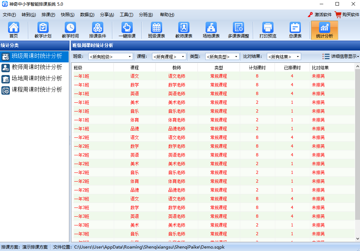
Task: Open 排课条件 scheduling conditions icon
Action: (97, 30)
